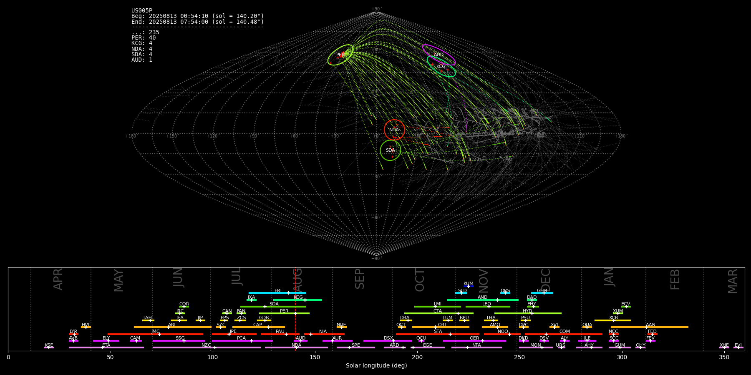751x375 pixels.
Task: Click the FEB month label
Action: (x=675, y=280)
